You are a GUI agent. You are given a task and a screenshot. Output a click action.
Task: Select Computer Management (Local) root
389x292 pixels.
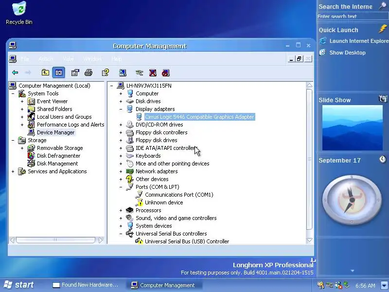54,86
